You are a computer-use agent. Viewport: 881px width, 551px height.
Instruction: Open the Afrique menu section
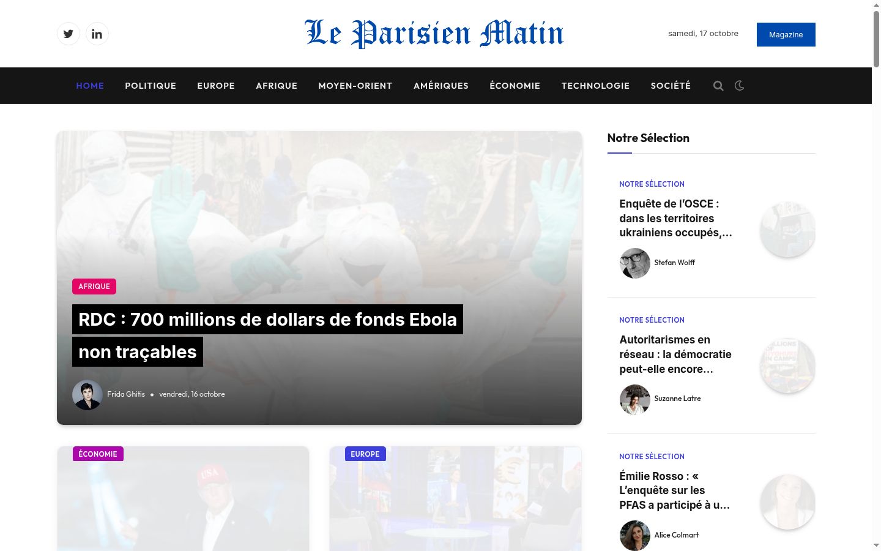[x=277, y=86]
